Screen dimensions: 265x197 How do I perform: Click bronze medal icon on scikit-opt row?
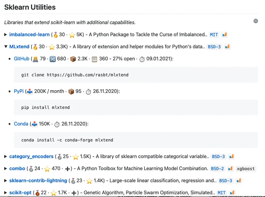point(37,193)
